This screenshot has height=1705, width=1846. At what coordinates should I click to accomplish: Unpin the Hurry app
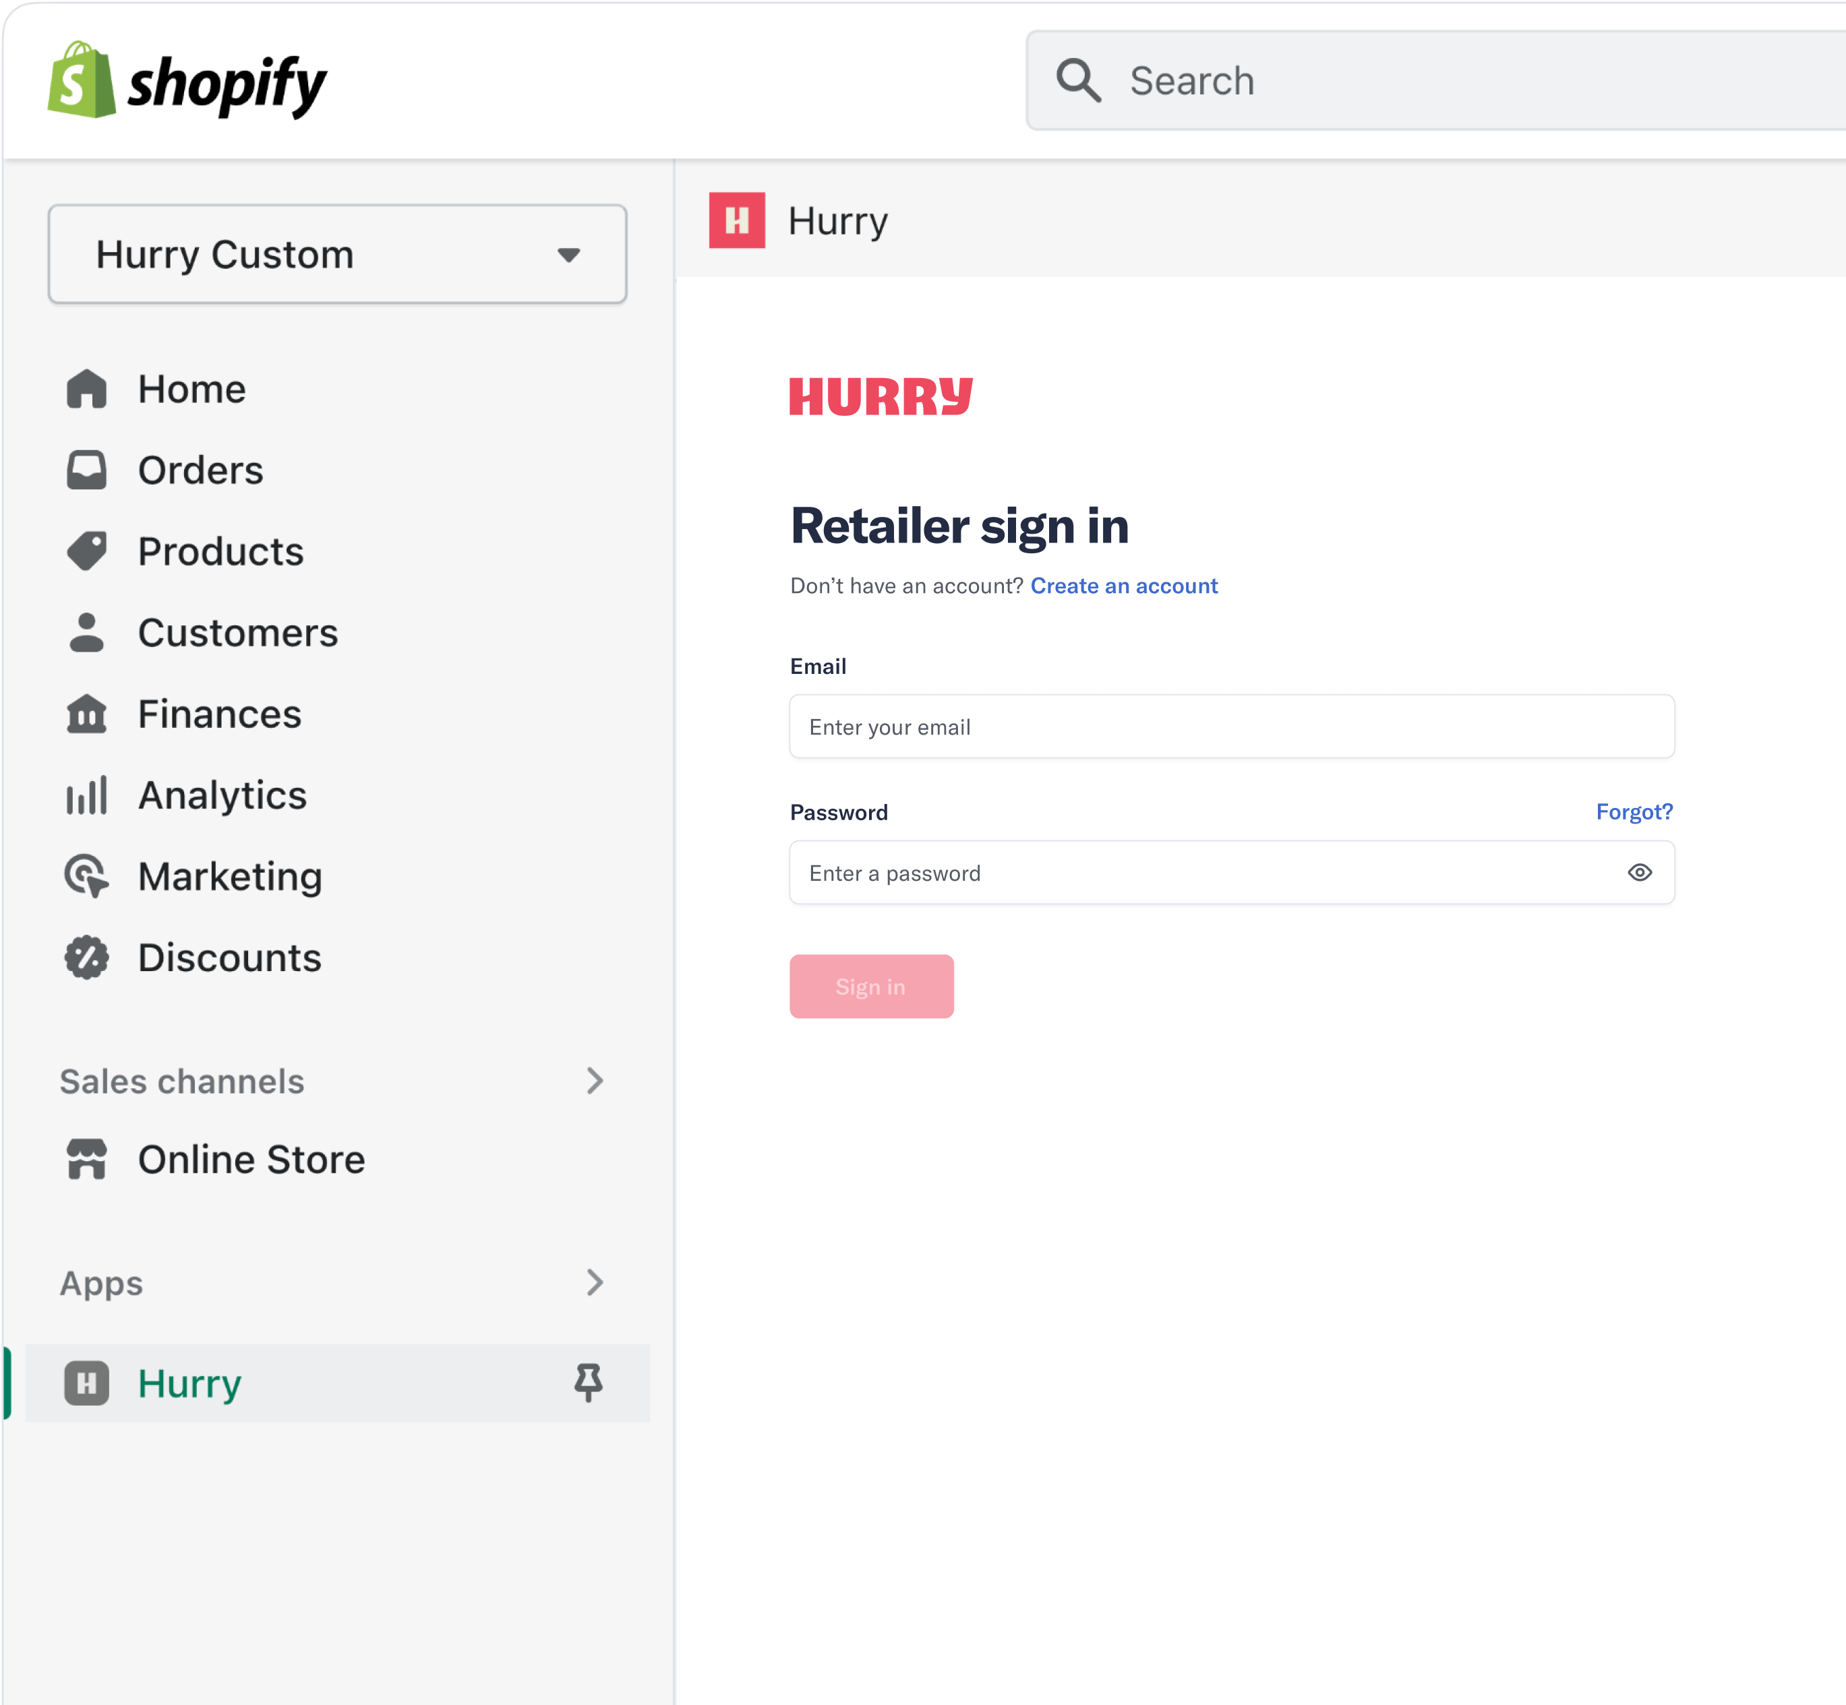589,1383
